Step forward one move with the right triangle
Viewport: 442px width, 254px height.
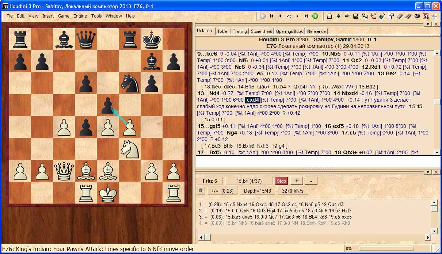click(298, 16)
